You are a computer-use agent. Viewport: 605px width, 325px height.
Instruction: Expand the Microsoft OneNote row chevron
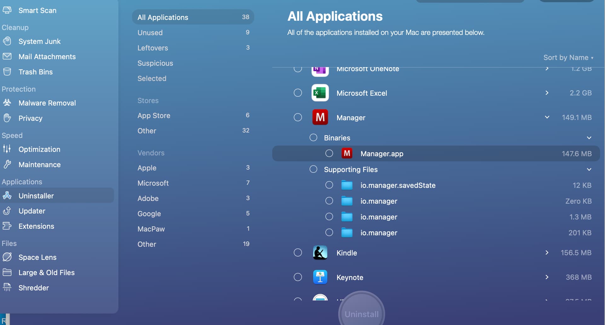(x=547, y=69)
